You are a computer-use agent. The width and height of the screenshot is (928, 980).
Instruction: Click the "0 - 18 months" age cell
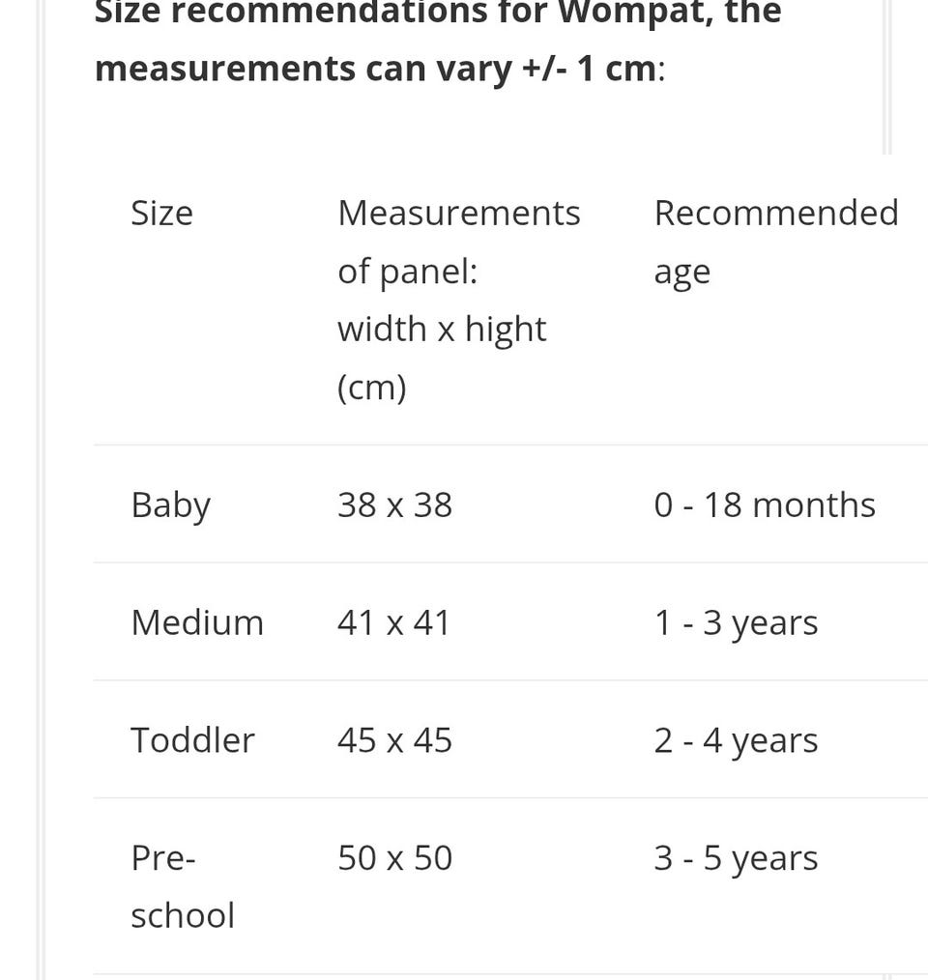(765, 505)
